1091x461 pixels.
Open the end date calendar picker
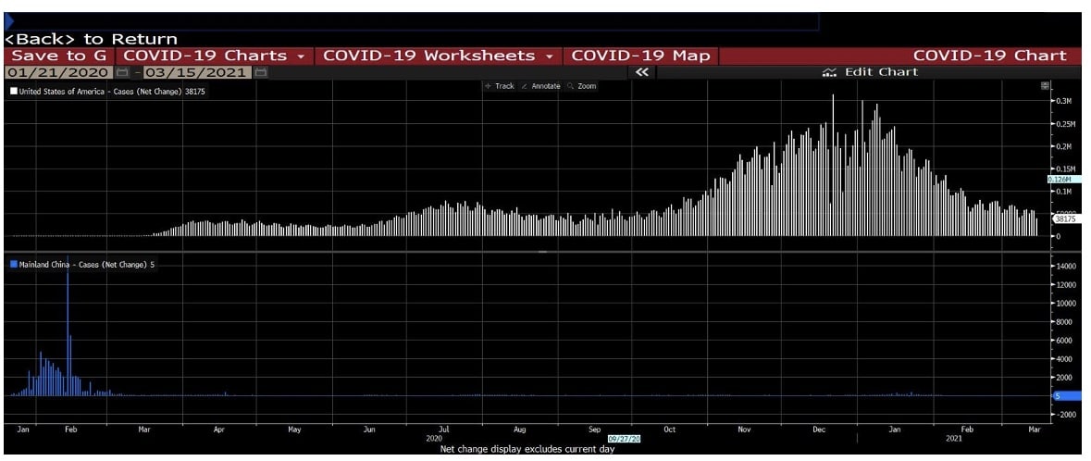(260, 72)
